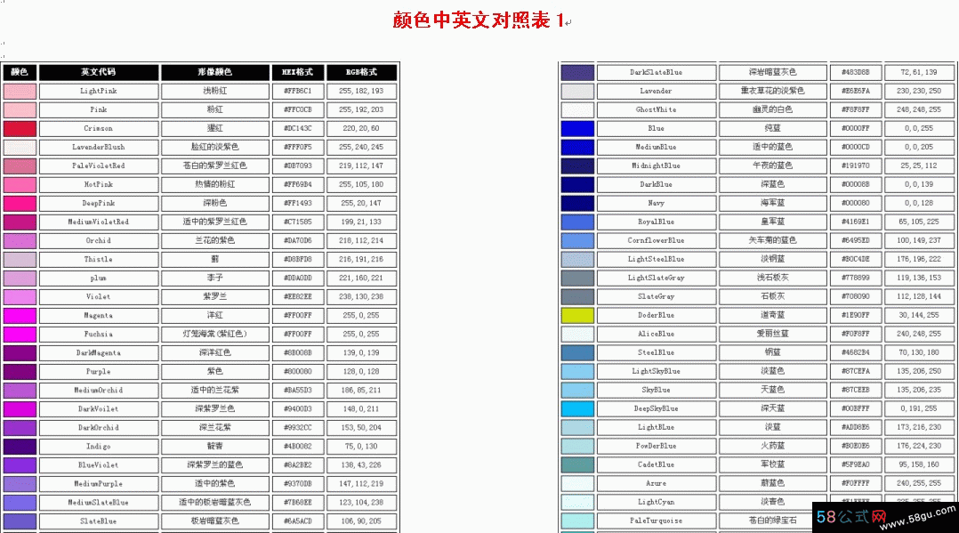959x533 pixels.
Task: Select the "Fuchsia" name cell
Action: point(99,334)
